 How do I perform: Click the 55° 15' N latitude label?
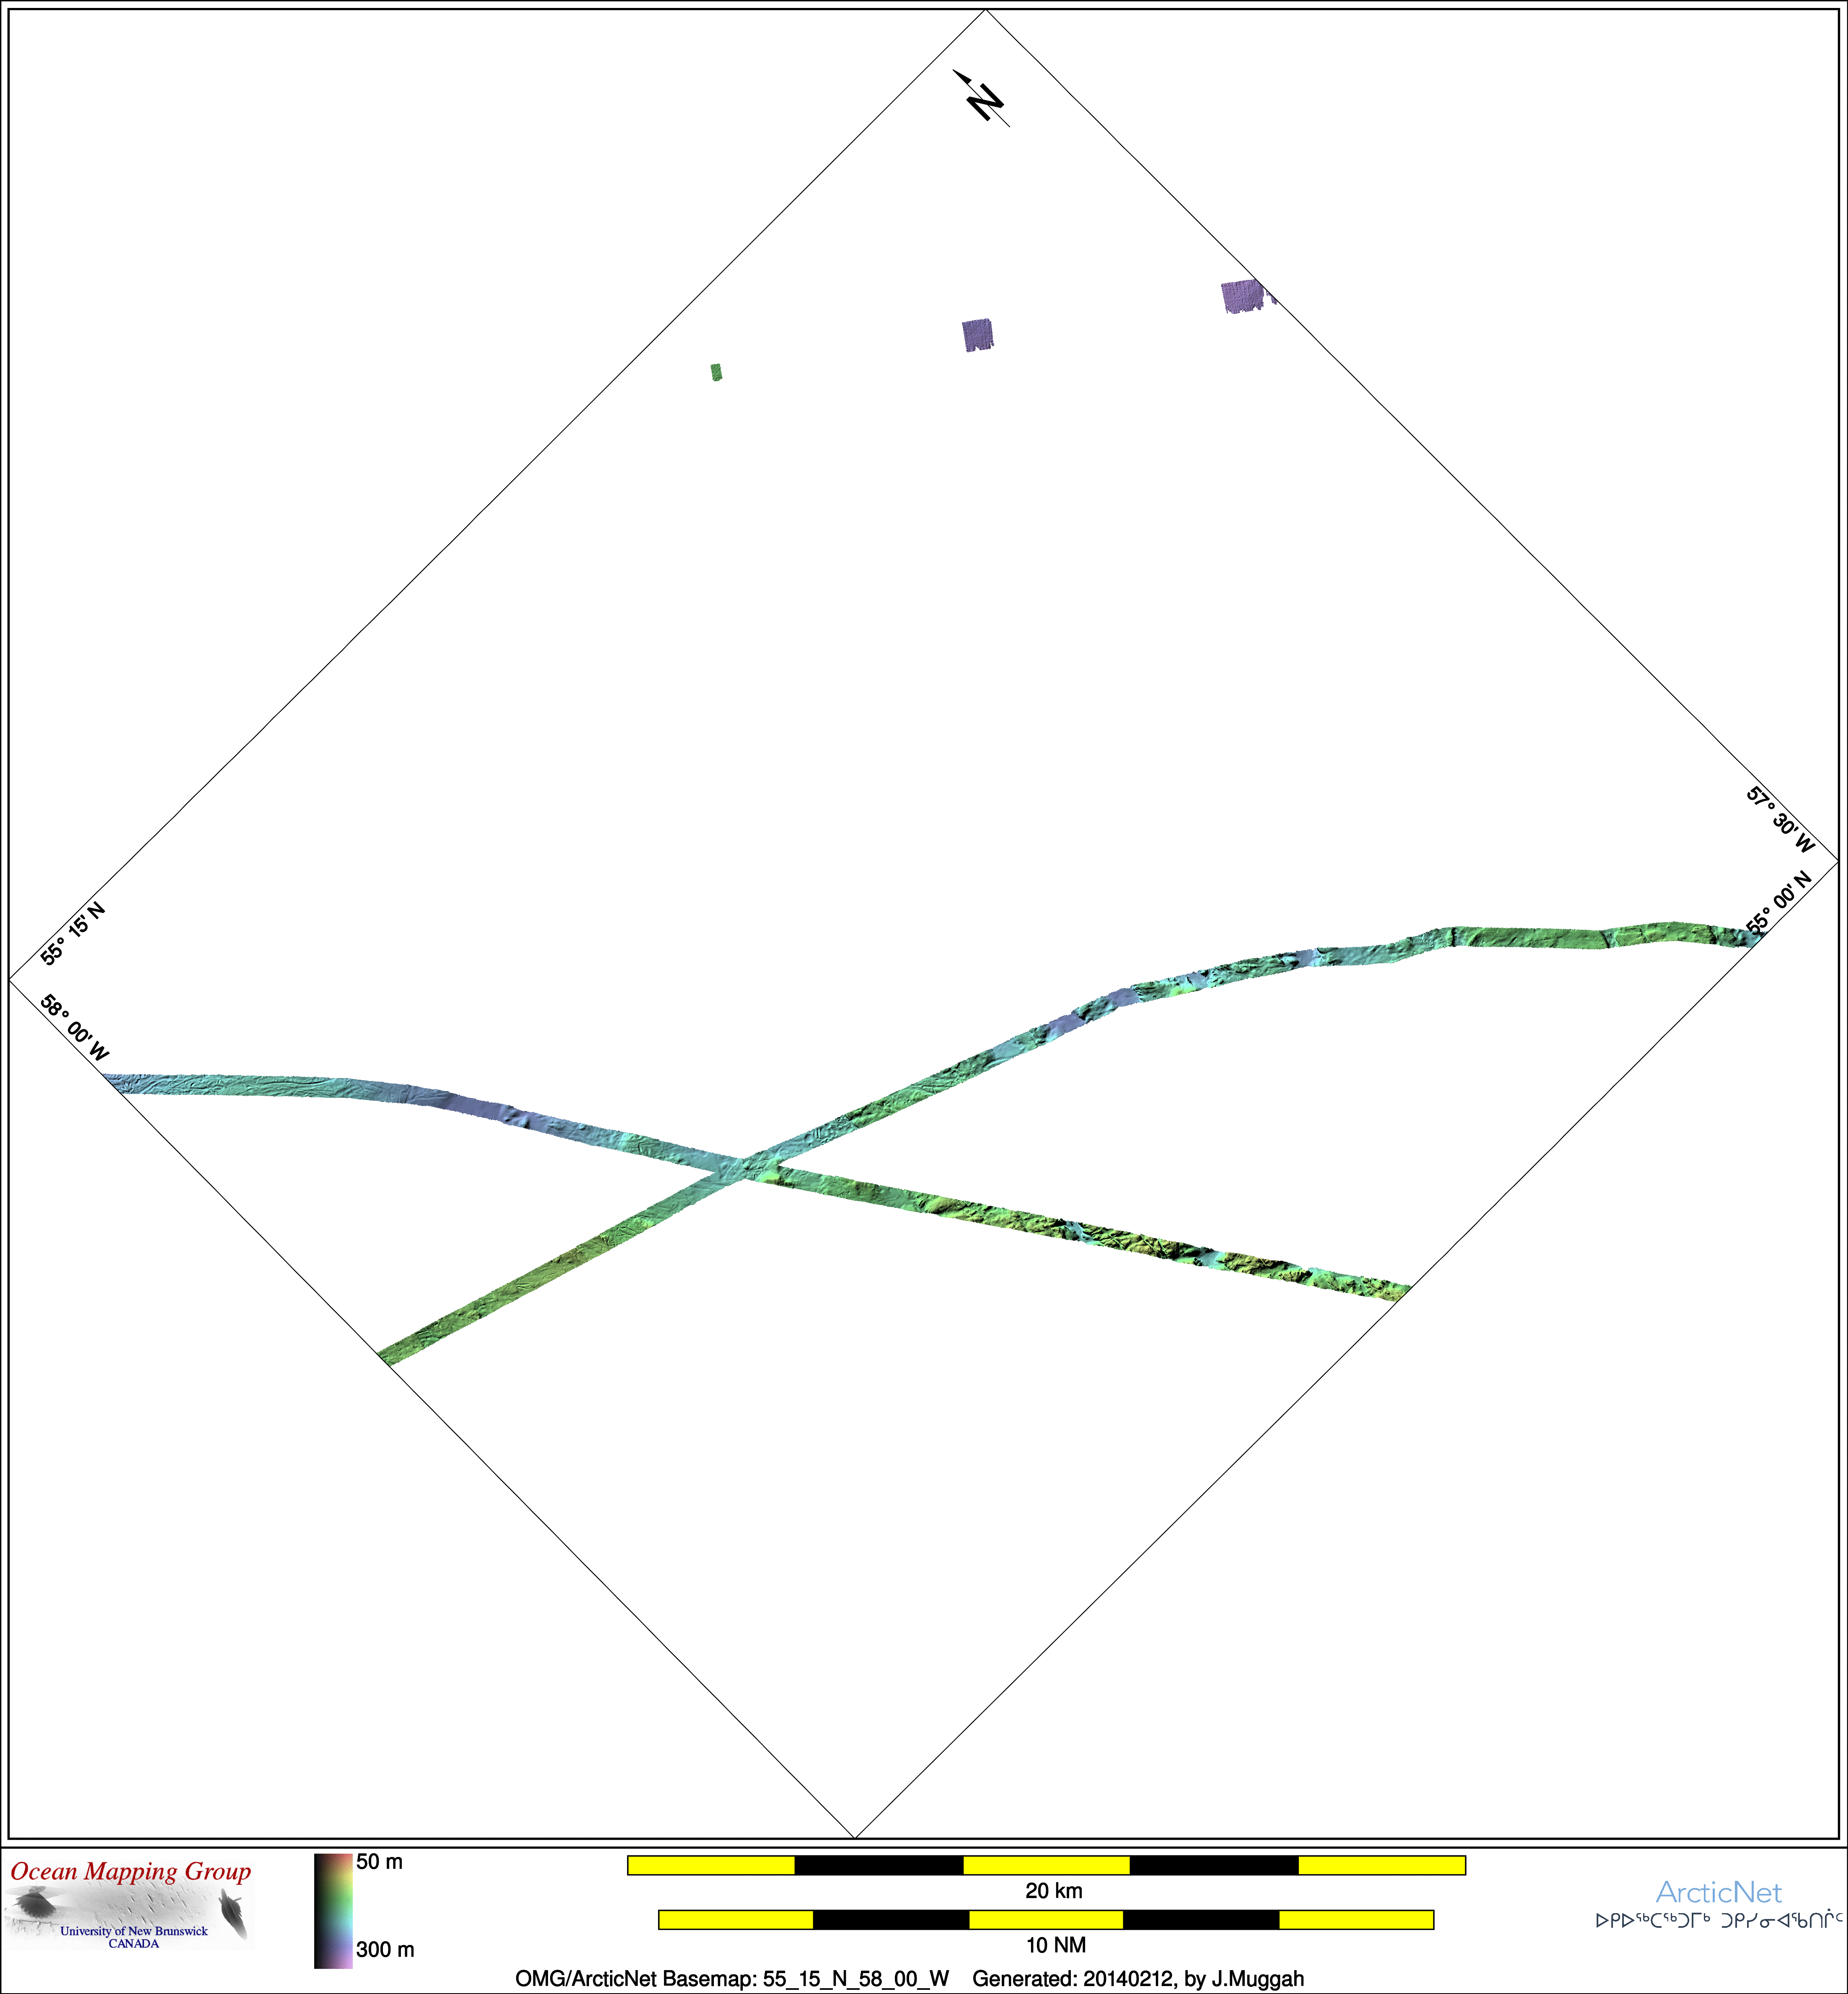72,932
